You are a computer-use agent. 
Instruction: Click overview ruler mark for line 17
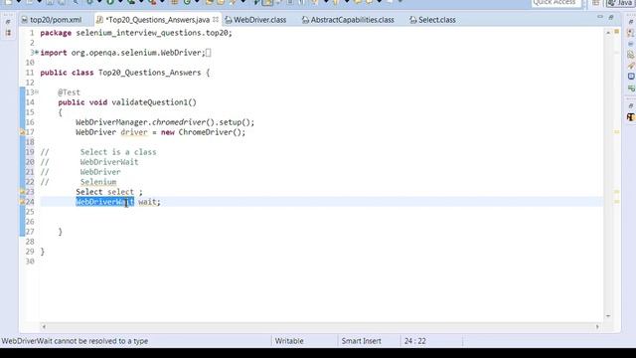tap(616, 132)
